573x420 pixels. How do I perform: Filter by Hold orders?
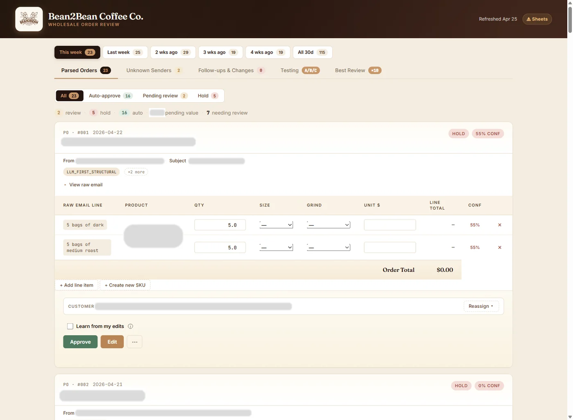208,96
